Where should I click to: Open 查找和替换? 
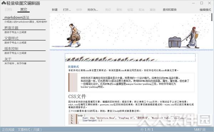coord(169,10)
